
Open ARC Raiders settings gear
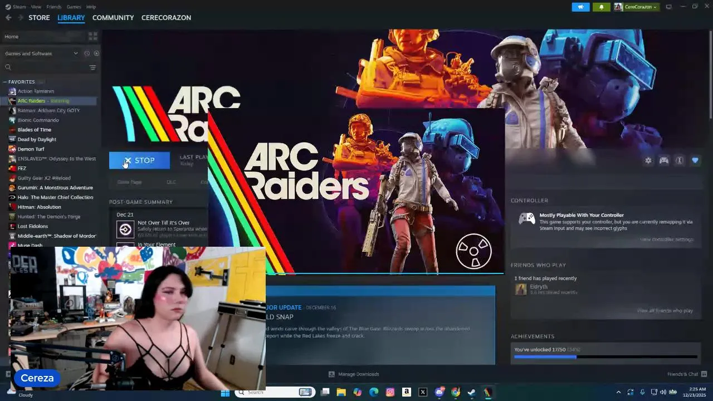point(648,160)
